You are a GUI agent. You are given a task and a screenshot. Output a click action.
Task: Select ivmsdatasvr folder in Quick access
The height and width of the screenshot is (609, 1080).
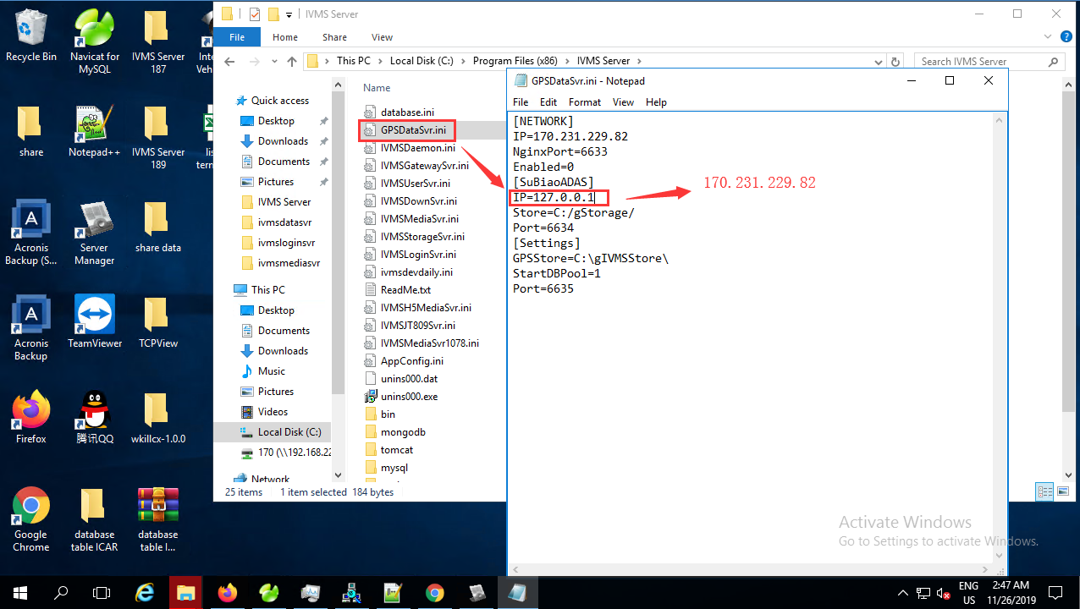pos(284,222)
